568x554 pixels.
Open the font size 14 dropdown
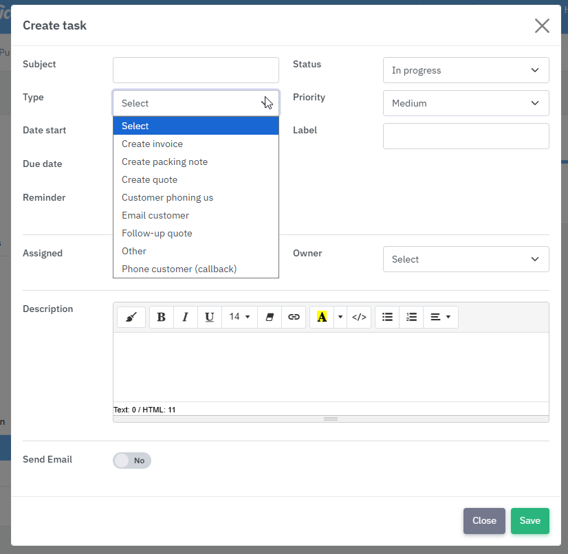pos(239,317)
